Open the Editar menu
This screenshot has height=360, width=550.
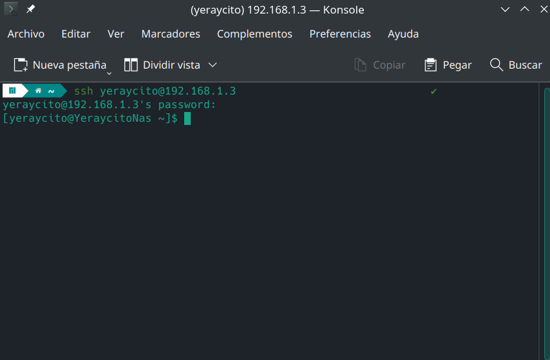76,34
